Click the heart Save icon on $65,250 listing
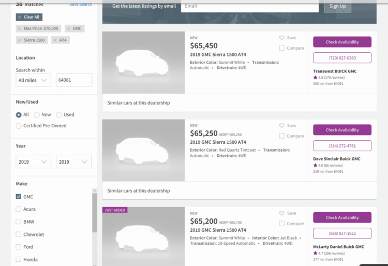Image resolution: width=388 pixels, height=266 pixels. (x=281, y=125)
